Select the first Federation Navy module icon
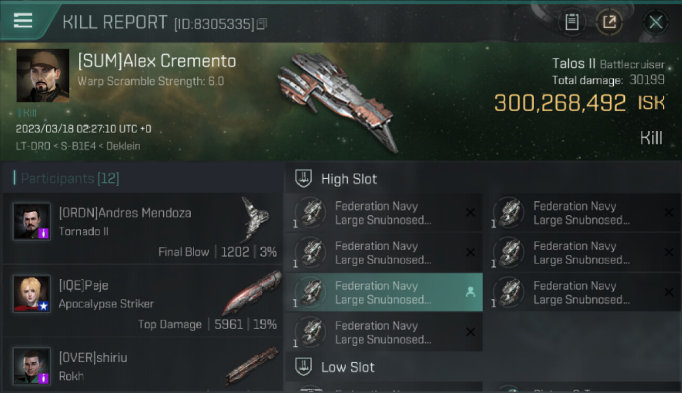This screenshot has height=393, width=682. point(311,213)
